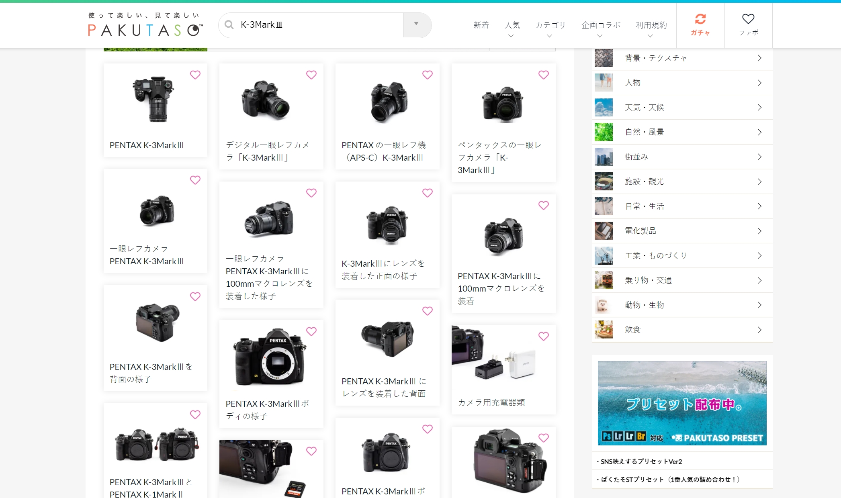Click the search magnifier icon

point(229,25)
